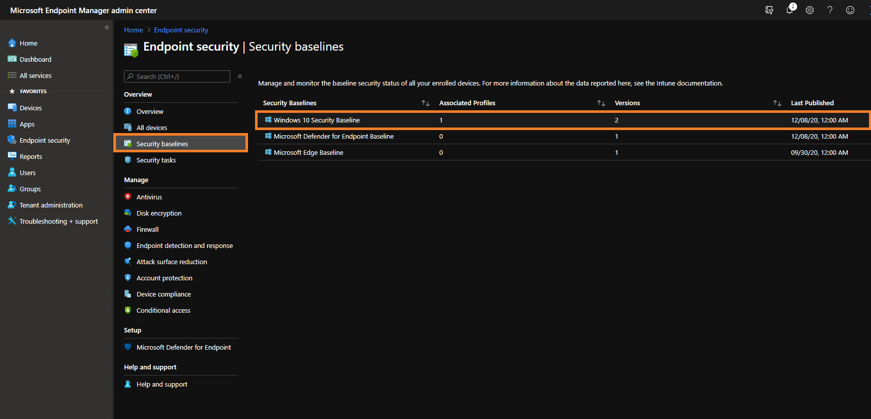Collapse the Endpoint security blade menu
The height and width of the screenshot is (419, 871).
[x=240, y=76]
